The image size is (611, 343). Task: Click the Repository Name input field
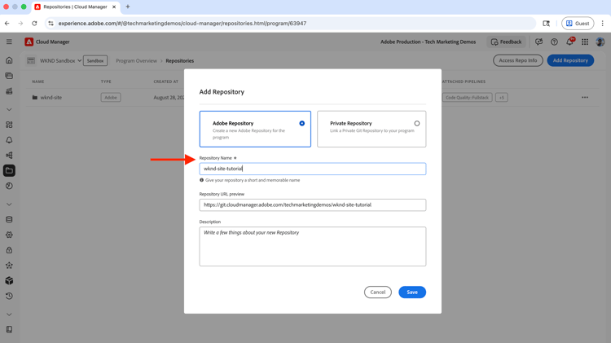313,169
